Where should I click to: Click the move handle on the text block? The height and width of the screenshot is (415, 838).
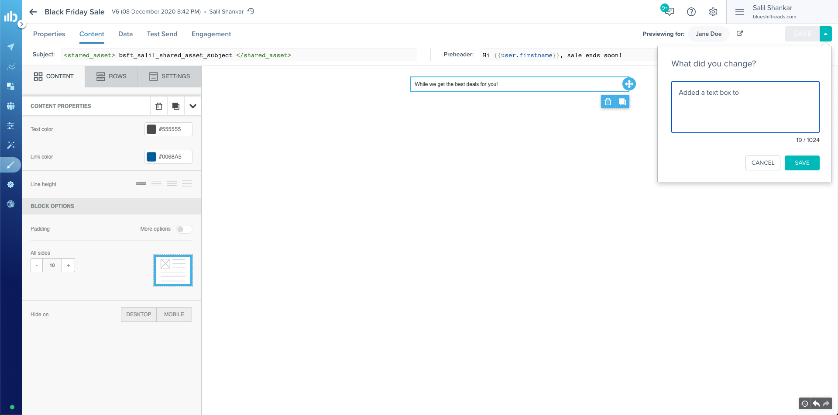point(629,84)
